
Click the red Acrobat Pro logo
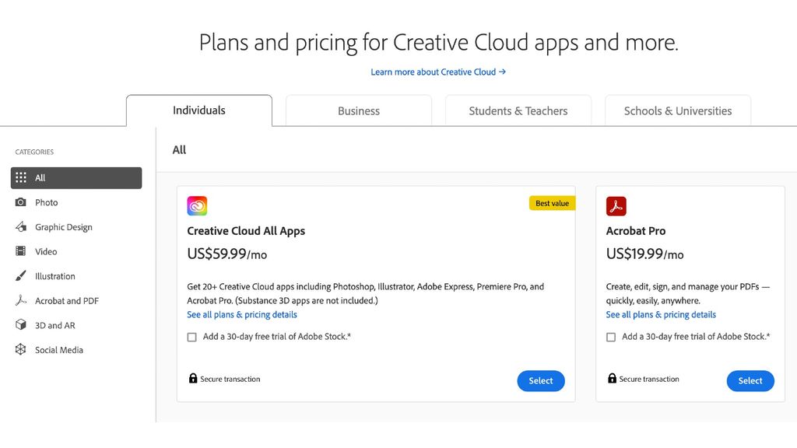coord(615,205)
